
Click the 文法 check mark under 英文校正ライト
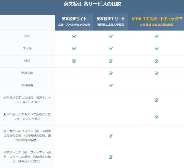pyautogui.click(x=74, y=36)
